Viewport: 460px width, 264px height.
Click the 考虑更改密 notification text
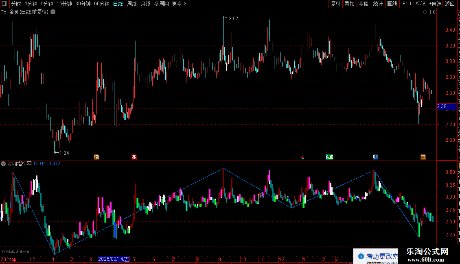tap(382, 256)
